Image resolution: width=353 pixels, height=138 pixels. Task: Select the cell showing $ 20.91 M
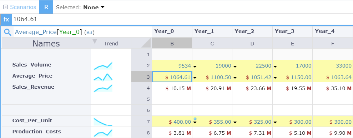click(x=212, y=88)
